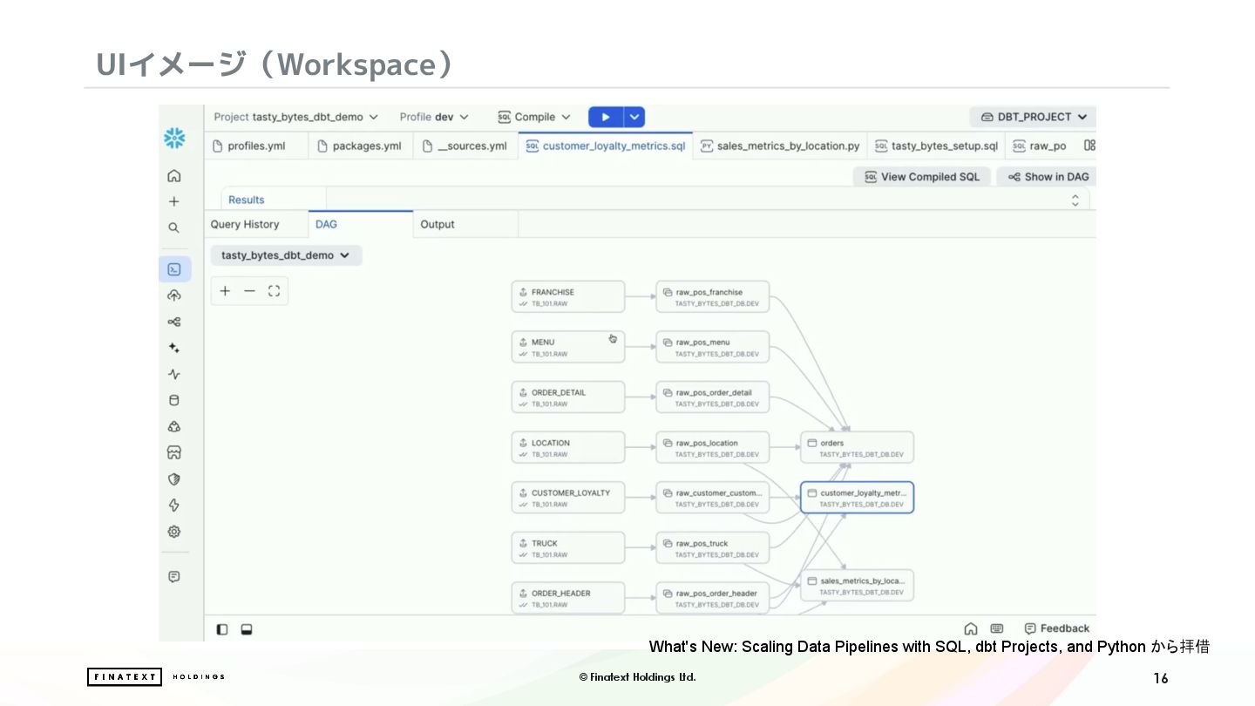Open the DBT_PROJECT dropdown
Screen dimensions: 1255x706
pos(1034,117)
